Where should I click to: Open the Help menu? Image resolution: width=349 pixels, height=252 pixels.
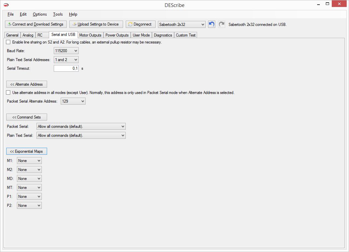tap(73, 14)
